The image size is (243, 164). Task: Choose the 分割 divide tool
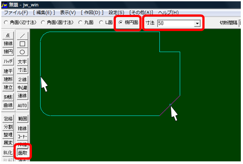point(8,127)
